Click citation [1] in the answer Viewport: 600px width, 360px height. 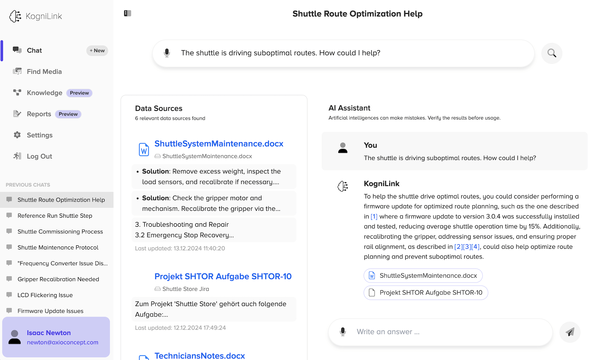click(x=374, y=217)
